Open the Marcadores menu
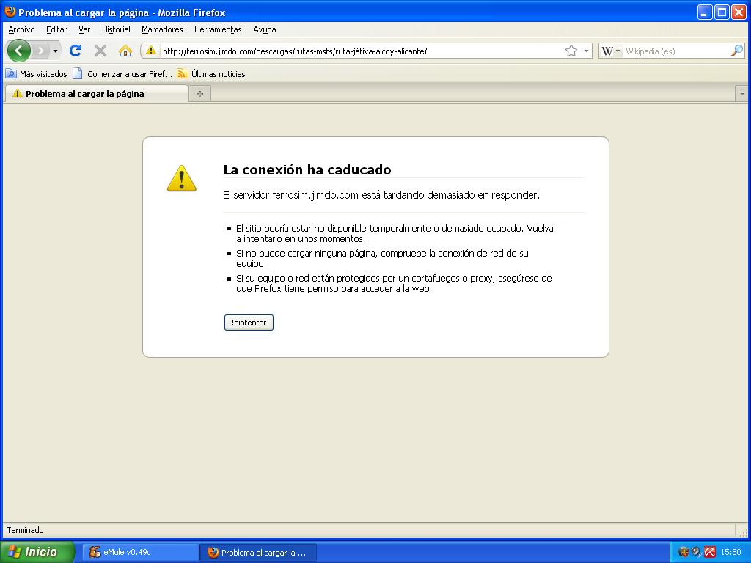The image size is (751, 563). (162, 29)
